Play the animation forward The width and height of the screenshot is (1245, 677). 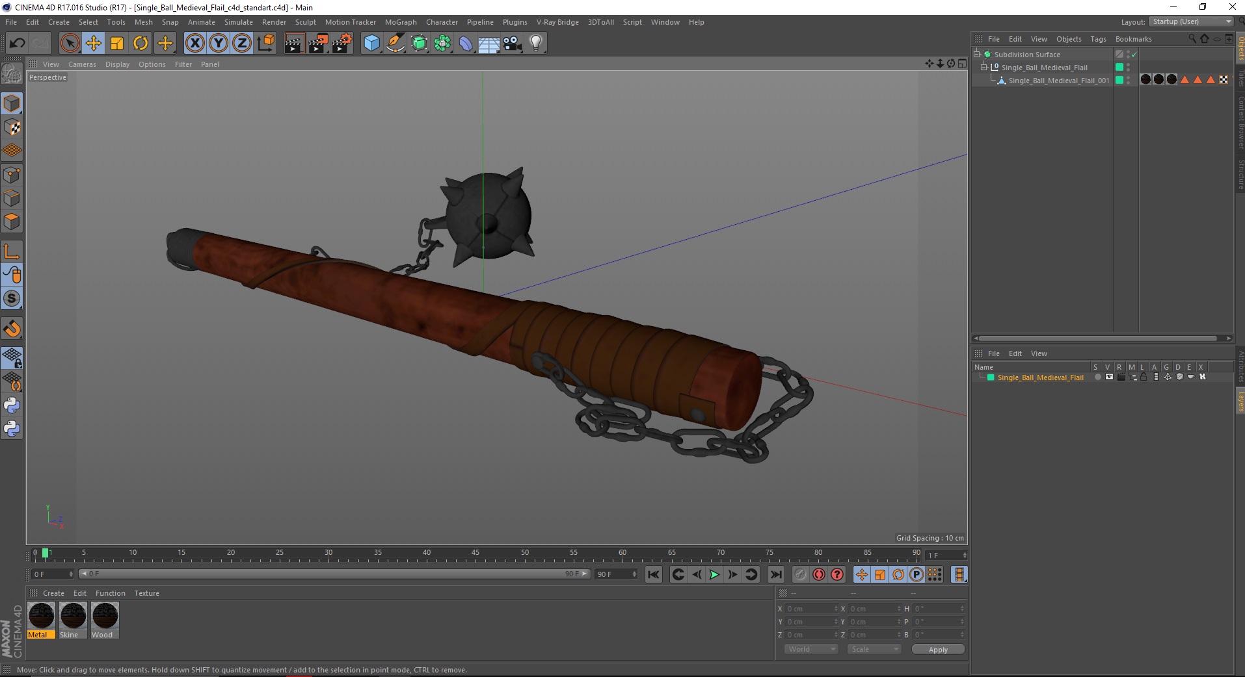point(714,574)
